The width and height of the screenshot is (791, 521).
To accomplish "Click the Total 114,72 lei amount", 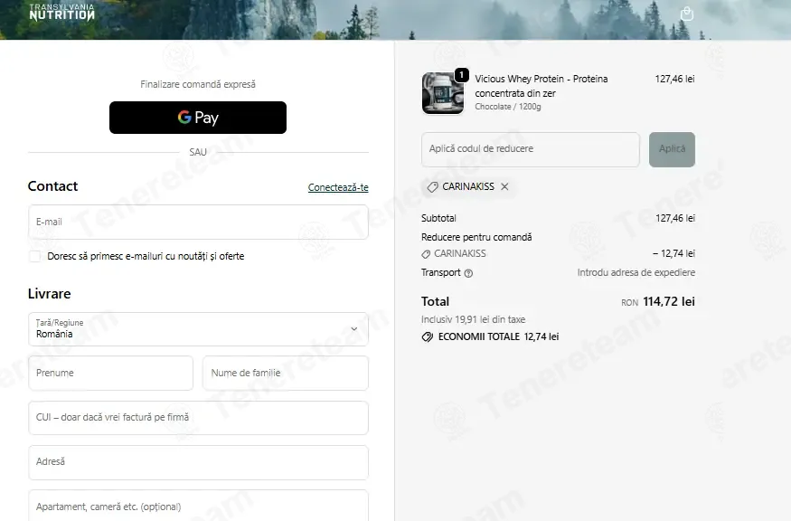I will point(668,302).
